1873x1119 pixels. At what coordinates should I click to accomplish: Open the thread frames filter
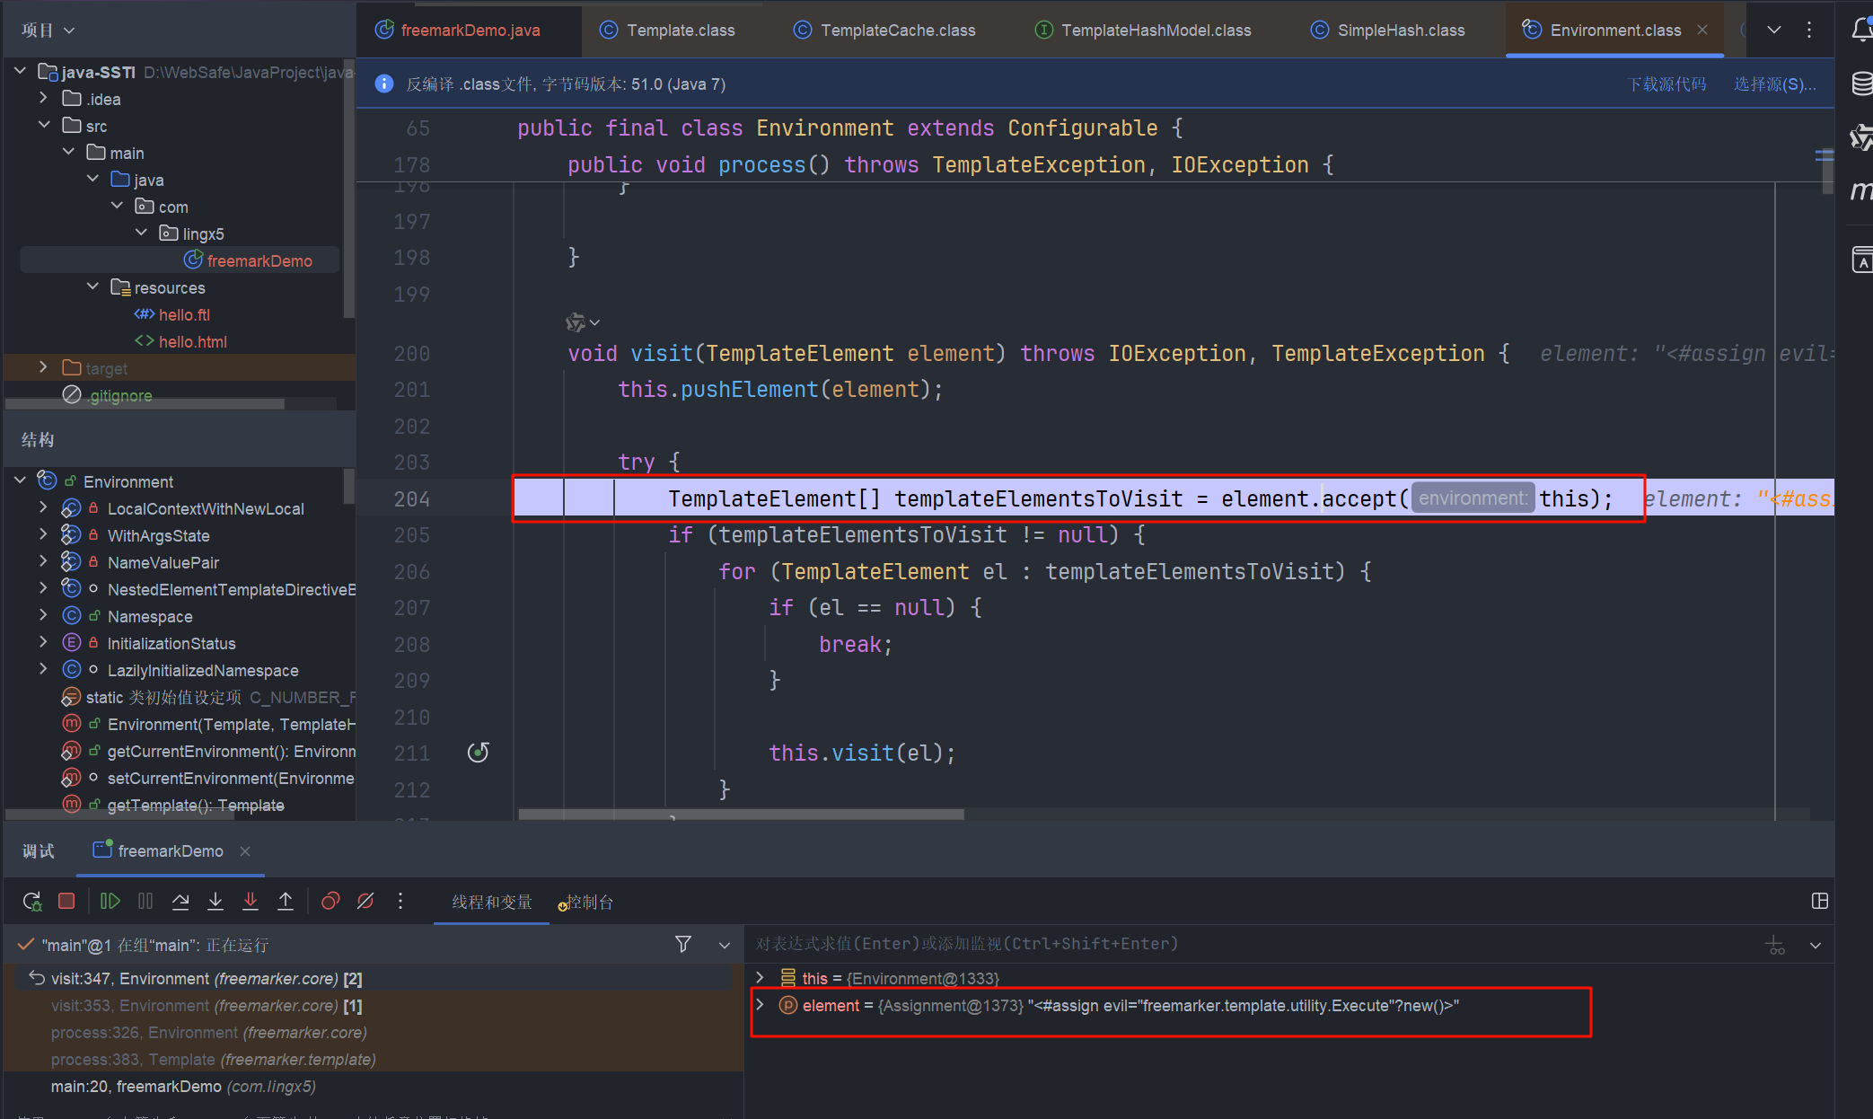pos(683,944)
